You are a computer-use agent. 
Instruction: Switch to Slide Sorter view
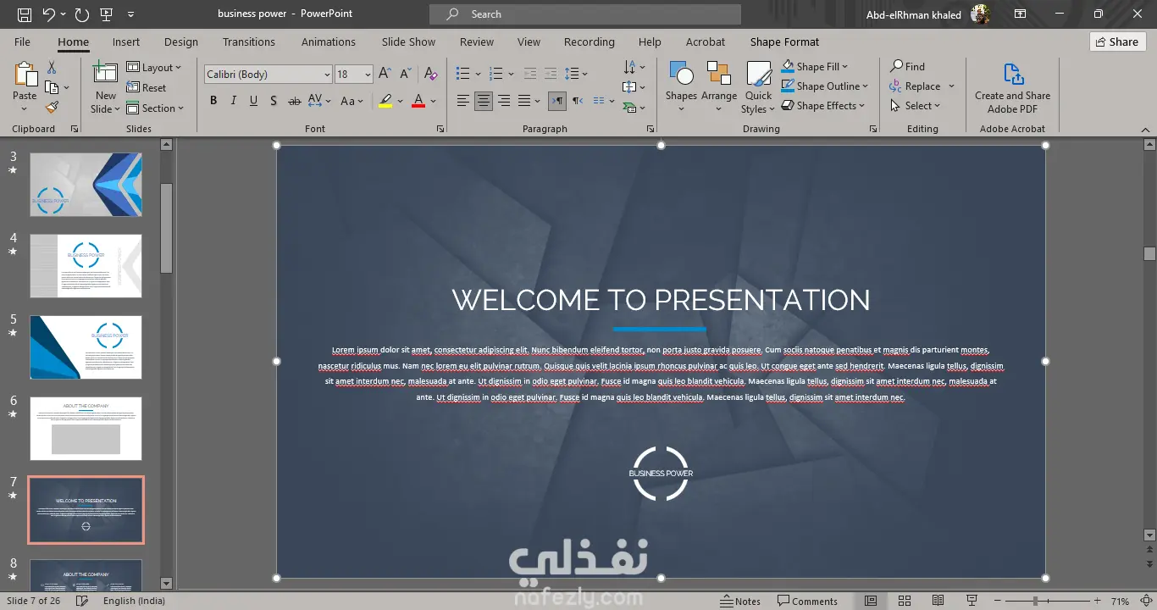pos(905,601)
